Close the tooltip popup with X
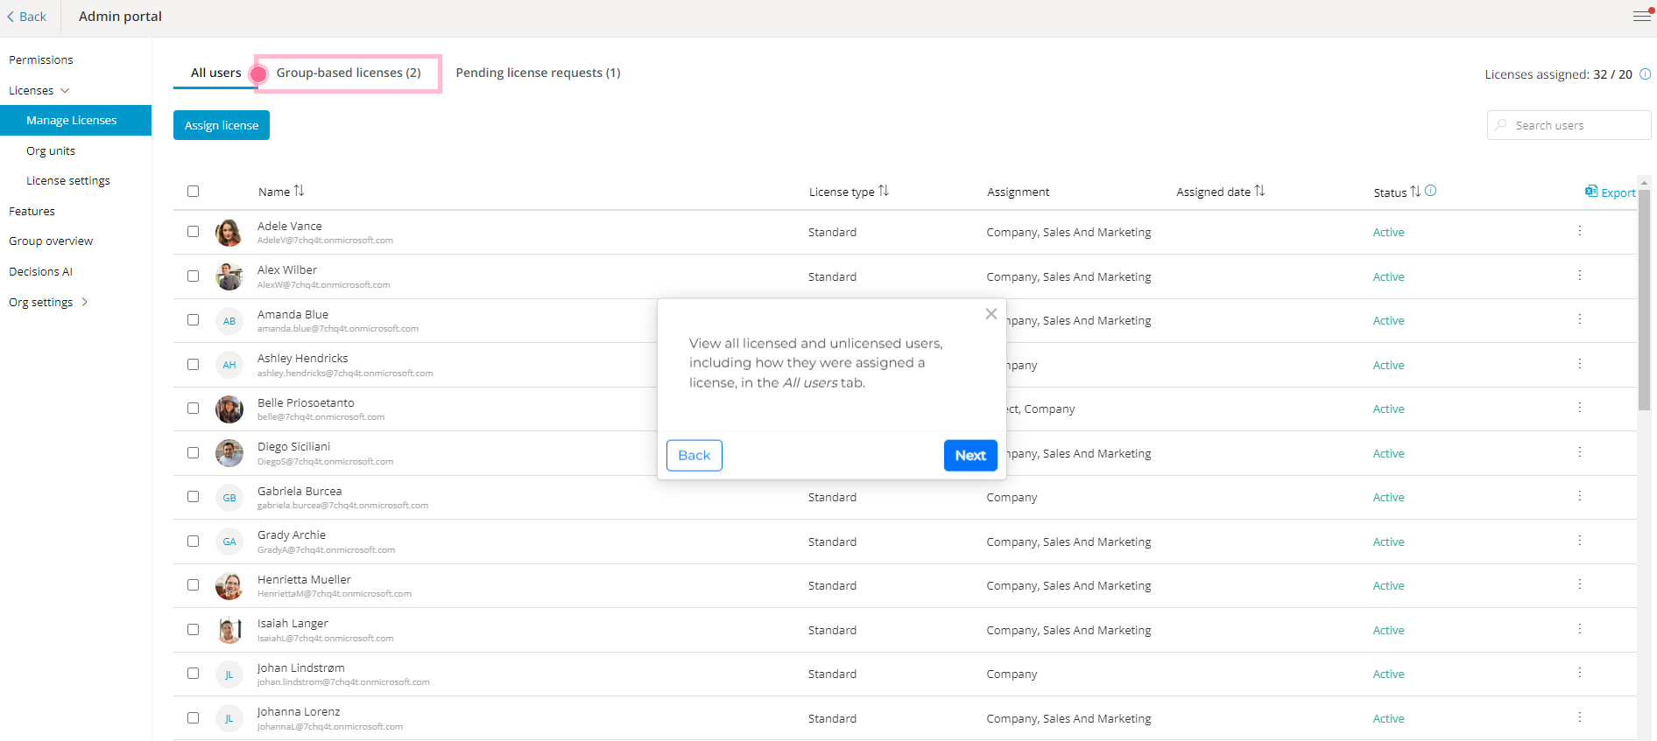This screenshot has width=1657, height=741. (x=991, y=314)
